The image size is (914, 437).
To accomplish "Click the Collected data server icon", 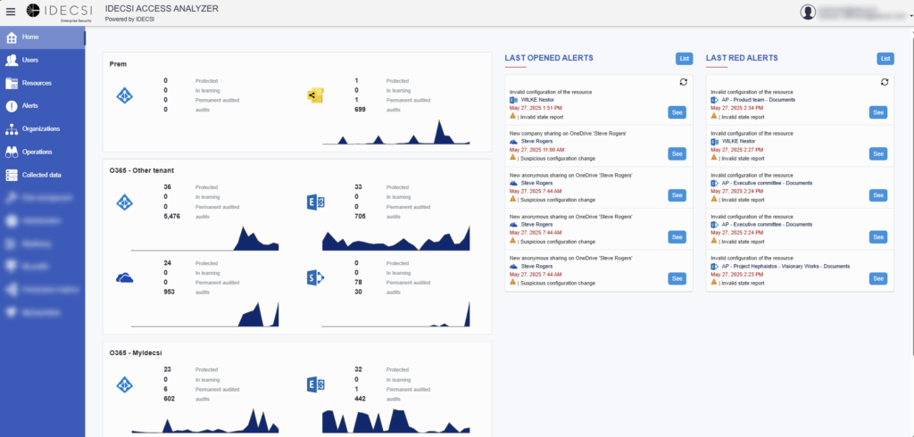I will click(x=11, y=175).
